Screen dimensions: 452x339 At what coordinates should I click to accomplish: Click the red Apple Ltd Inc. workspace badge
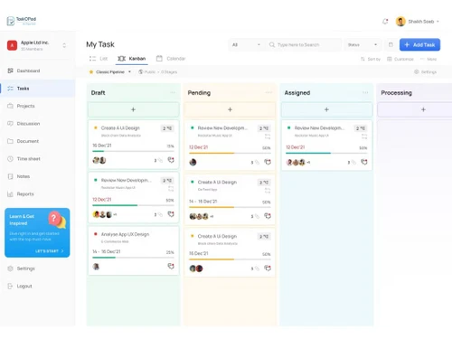[x=12, y=45]
